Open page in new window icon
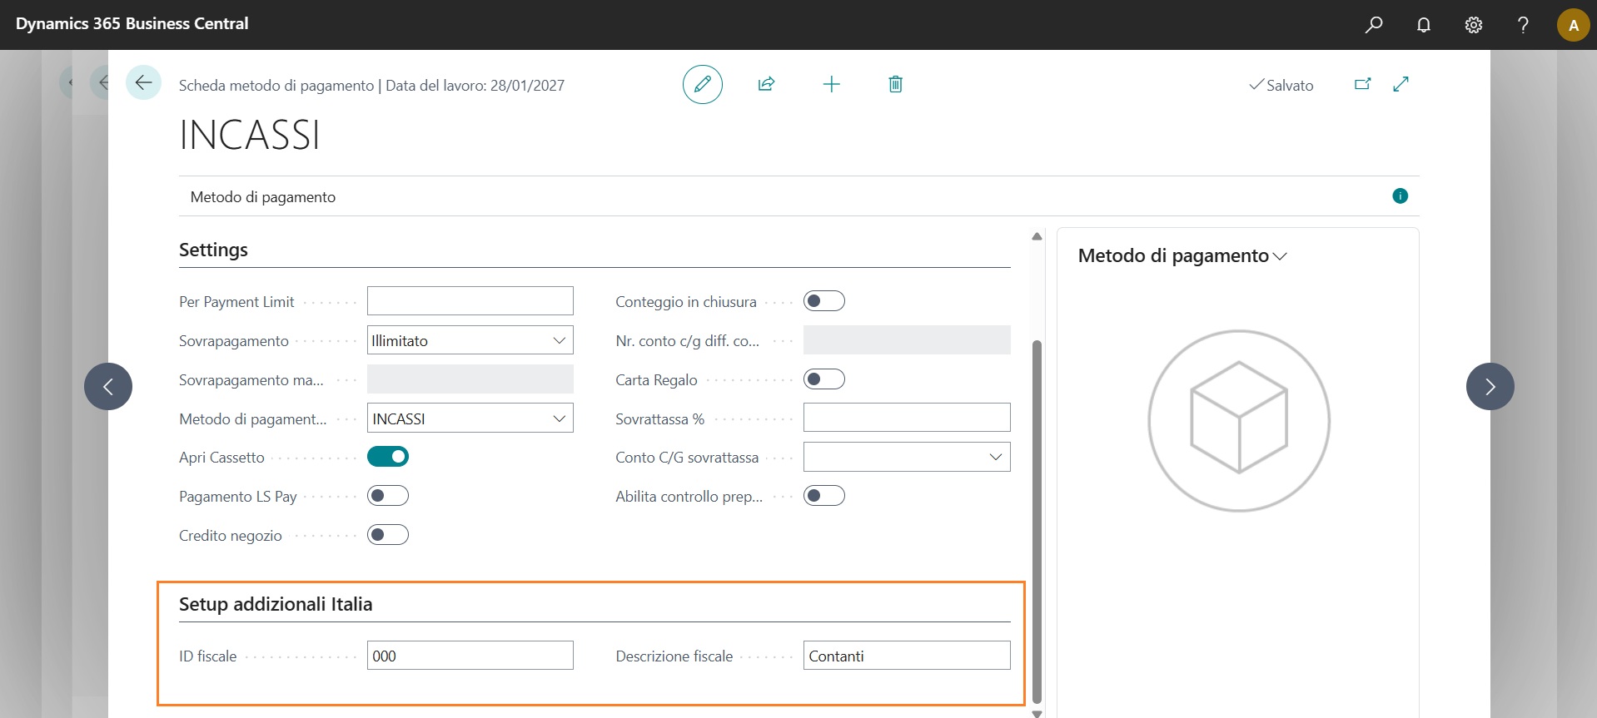 point(1362,84)
